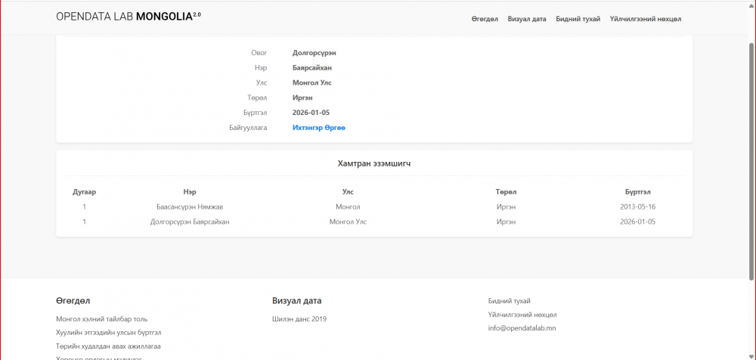
Task: Open the Өгөгдөл menu in top navigation
Action: click(x=485, y=19)
